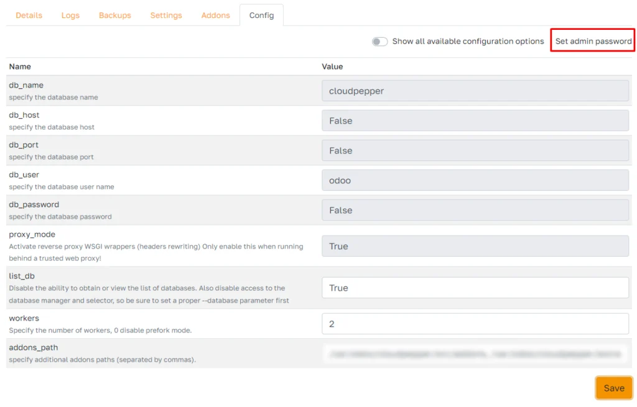Open the Addons tab

(x=215, y=16)
